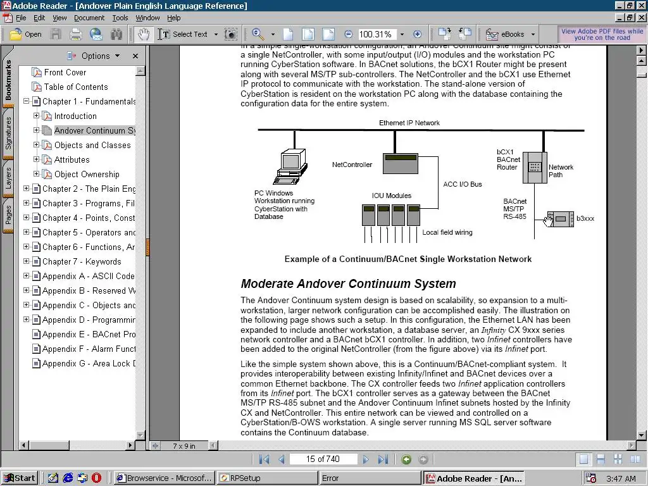
Task: Switch to the Layers side tab
Action: pyautogui.click(x=8, y=178)
